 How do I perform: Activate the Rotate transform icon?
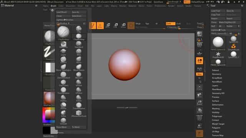(x=123, y=25)
